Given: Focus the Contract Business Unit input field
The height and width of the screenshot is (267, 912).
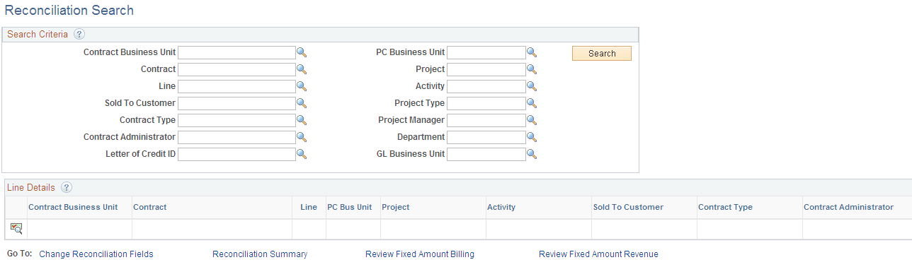Looking at the screenshot, I should (x=236, y=52).
